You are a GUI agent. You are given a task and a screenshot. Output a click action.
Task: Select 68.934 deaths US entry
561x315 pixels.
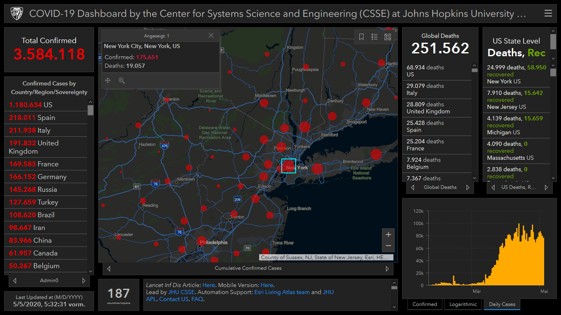point(437,71)
